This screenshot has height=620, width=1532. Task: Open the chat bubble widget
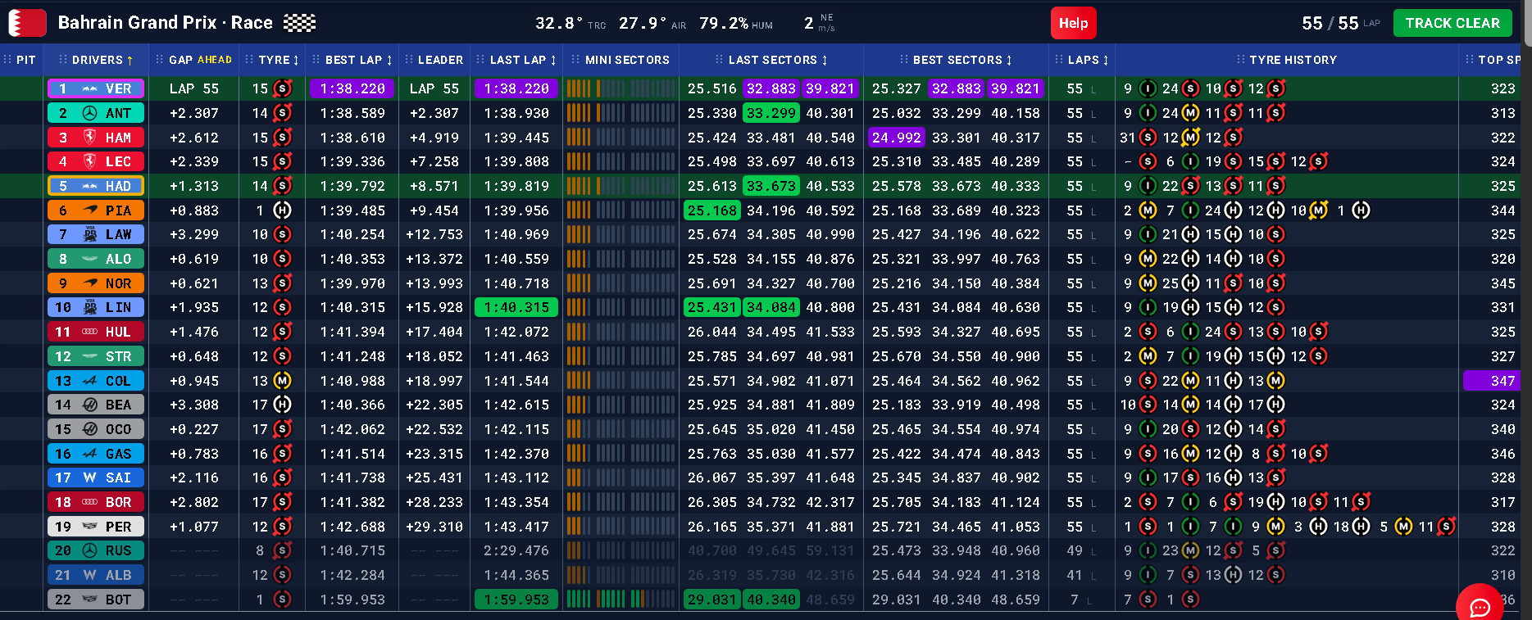tap(1480, 607)
